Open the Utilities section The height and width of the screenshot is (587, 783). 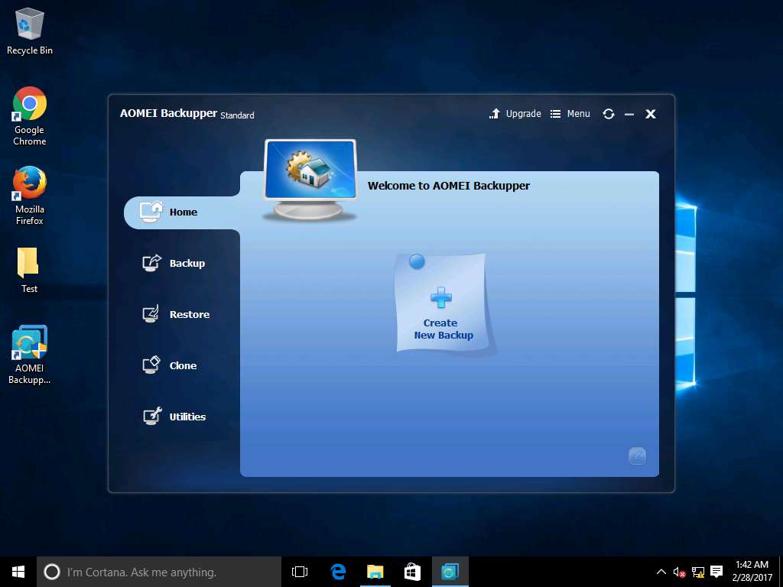174,417
